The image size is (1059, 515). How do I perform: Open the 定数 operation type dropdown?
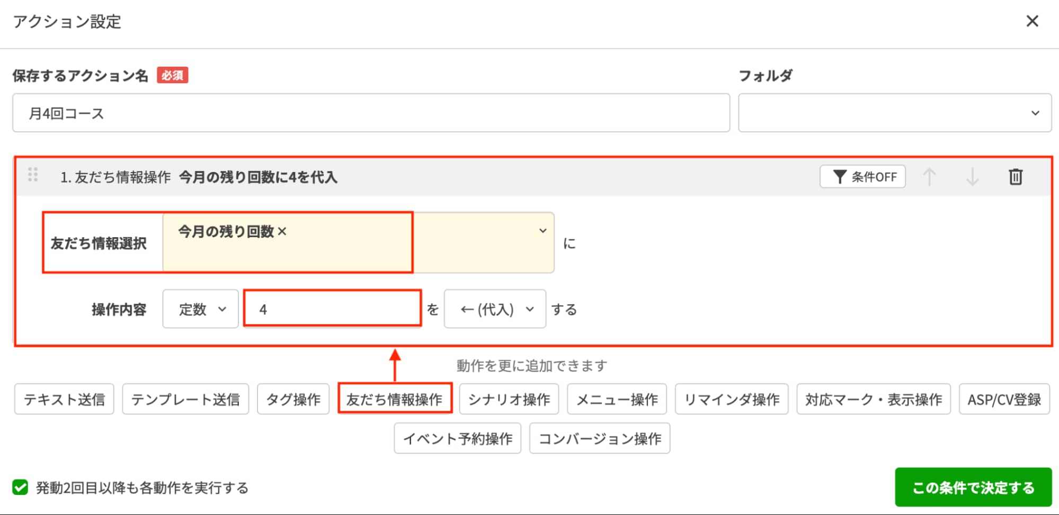[200, 310]
